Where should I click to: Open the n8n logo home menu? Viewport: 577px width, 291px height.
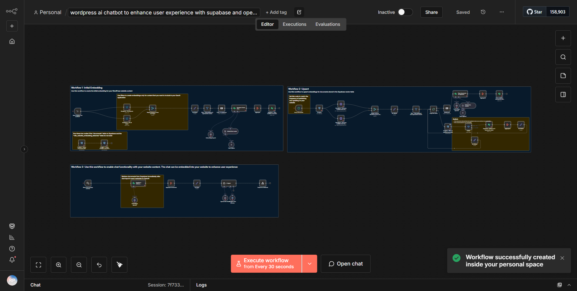[x=12, y=11]
